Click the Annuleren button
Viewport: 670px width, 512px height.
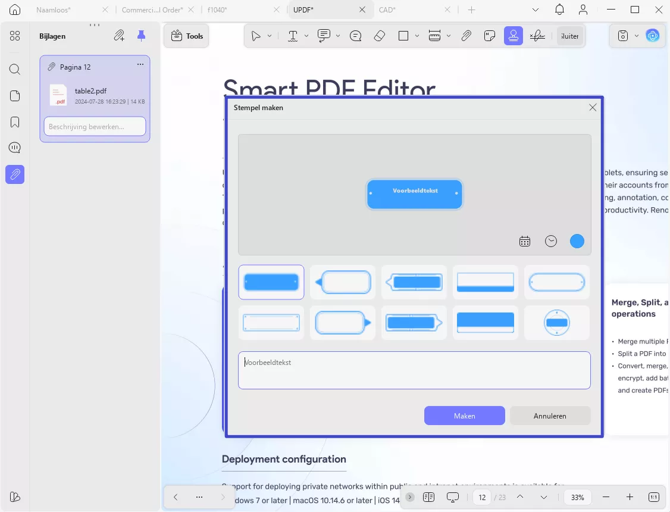[550, 416]
